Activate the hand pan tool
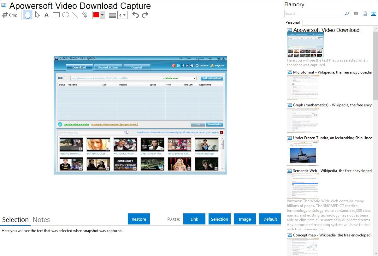 click(28, 15)
